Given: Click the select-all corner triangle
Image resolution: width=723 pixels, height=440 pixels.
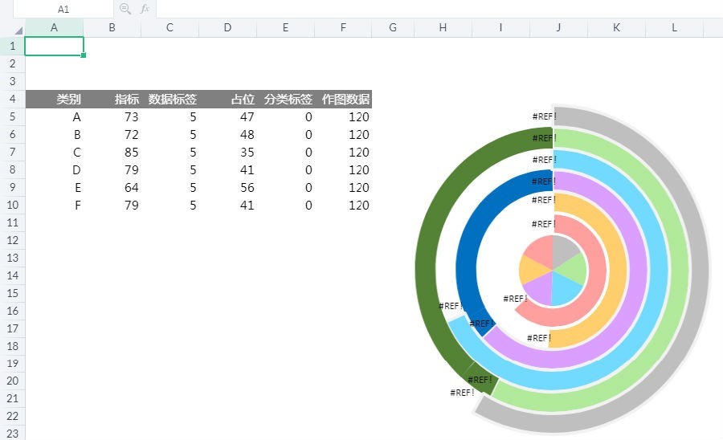Looking at the screenshot, I should pyautogui.click(x=19, y=31).
